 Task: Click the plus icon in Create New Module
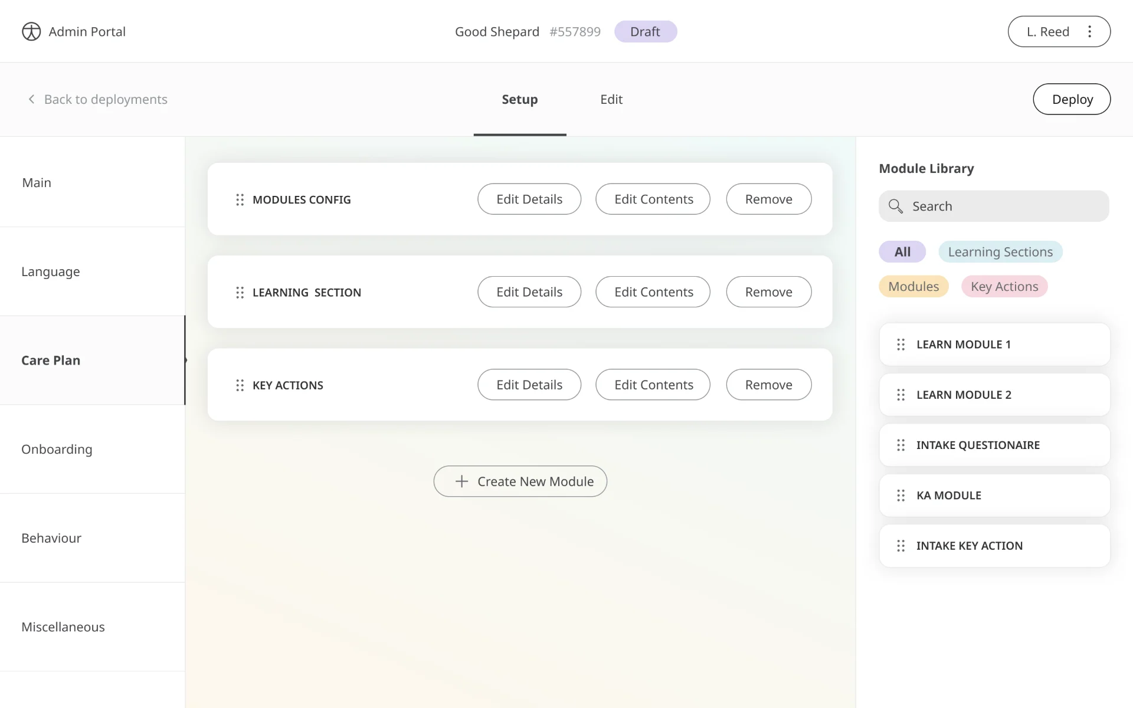point(461,481)
